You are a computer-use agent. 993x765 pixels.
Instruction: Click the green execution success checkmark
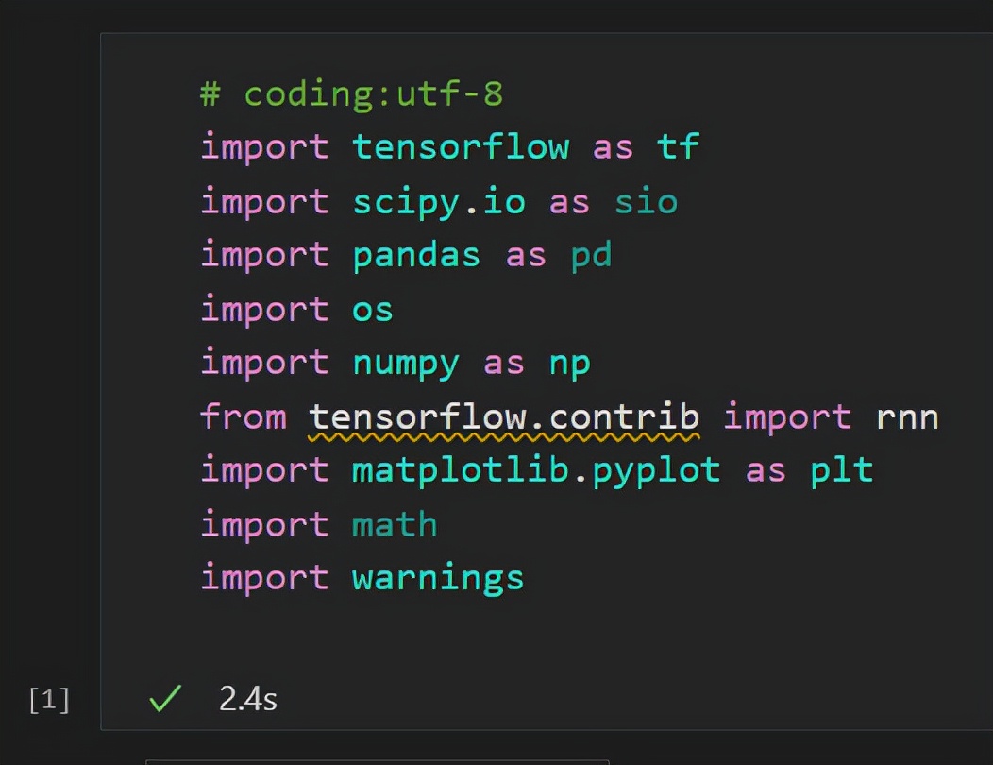(x=165, y=699)
